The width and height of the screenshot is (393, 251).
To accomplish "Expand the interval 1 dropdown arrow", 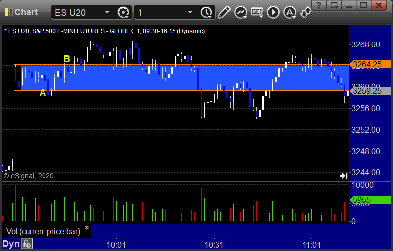I will [x=190, y=12].
